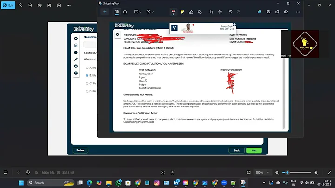
Task: Select answer option A radio button
Action: (x=87, y=68)
